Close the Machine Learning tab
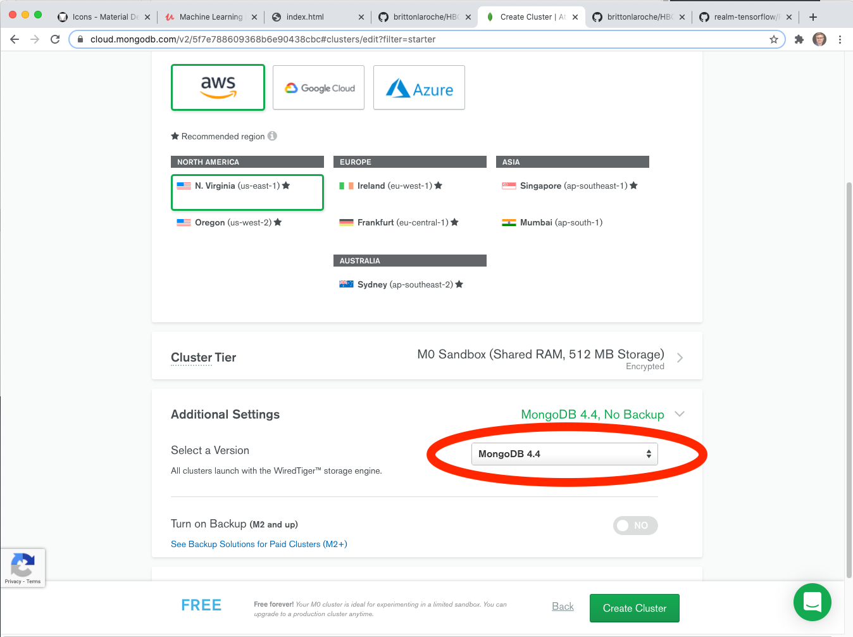The image size is (853, 637). (x=254, y=17)
